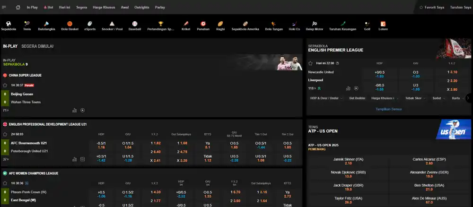Bet on Jannik Sinner at 2.10

348,161
